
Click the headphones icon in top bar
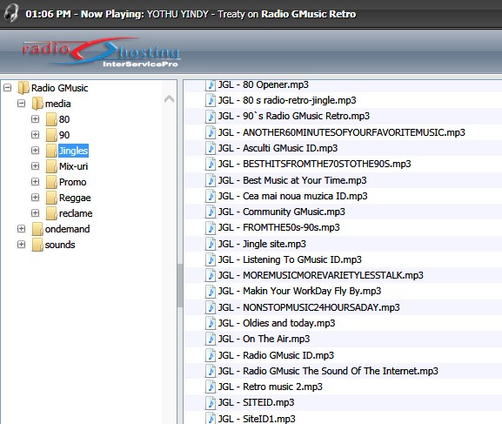tap(11, 13)
